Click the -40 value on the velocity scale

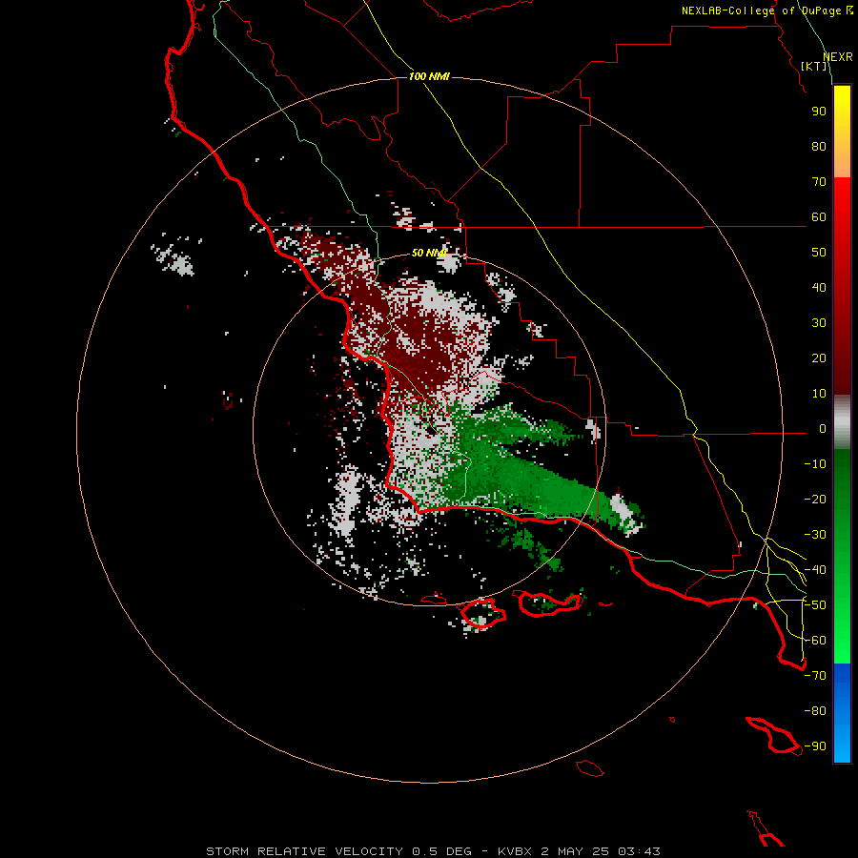[815, 570]
